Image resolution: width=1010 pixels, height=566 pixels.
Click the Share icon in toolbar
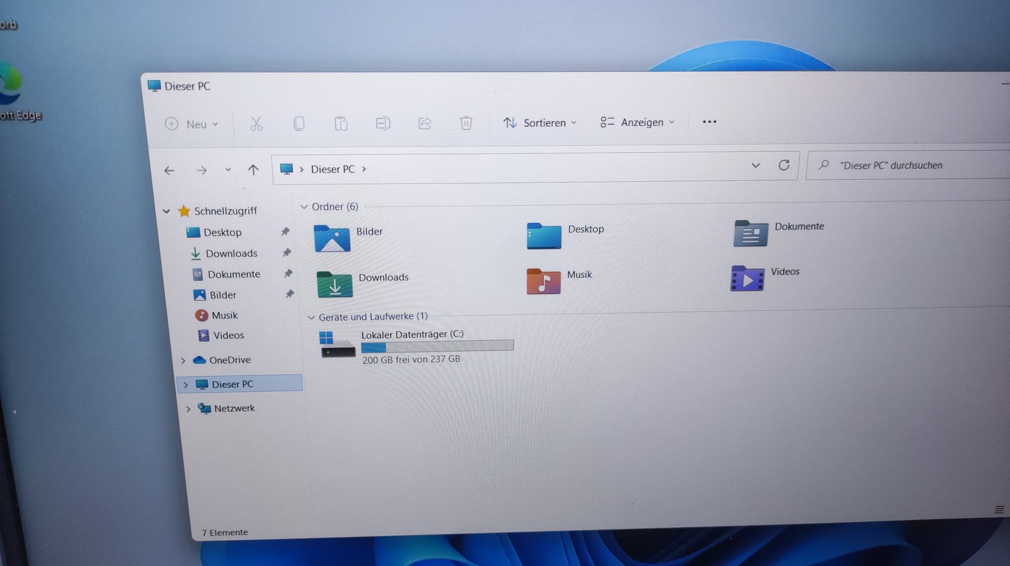coord(424,123)
